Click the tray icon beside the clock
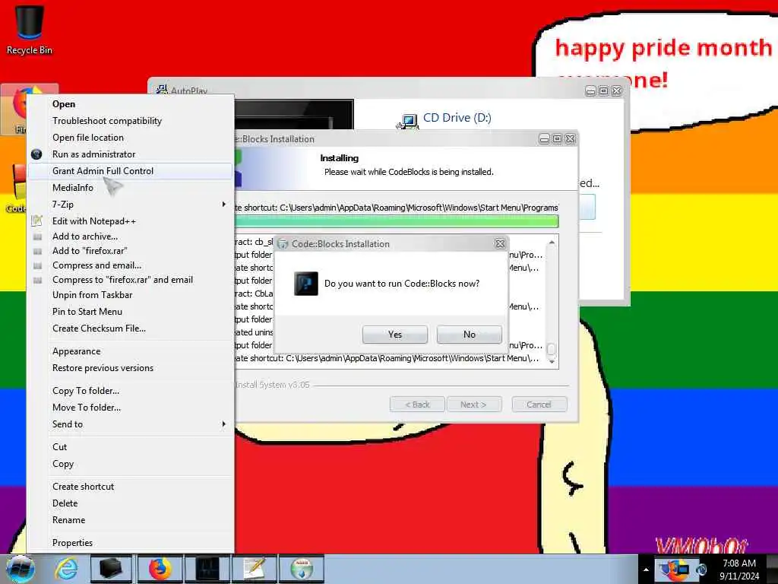This screenshot has height=584, width=778. [701, 569]
